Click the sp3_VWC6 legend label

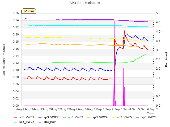149,117
